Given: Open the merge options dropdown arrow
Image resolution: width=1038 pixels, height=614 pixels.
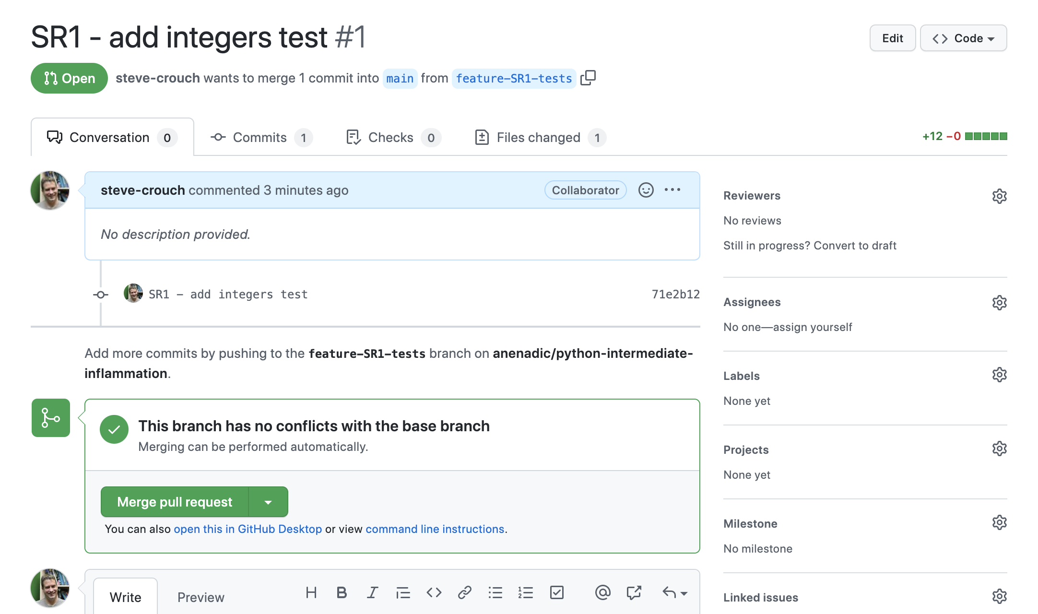Looking at the screenshot, I should click(x=268, y=502).
